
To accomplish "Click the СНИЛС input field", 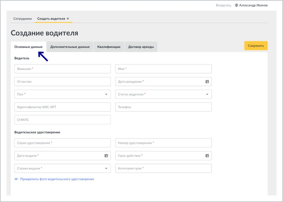I will coord(62,119).
